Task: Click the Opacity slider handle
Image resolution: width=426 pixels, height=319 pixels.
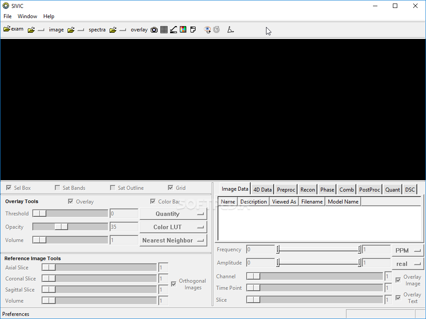Action: (x=61, y=227)
